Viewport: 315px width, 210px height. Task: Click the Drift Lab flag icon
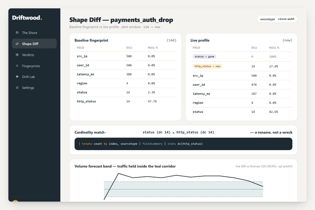(x=17, y=77)
